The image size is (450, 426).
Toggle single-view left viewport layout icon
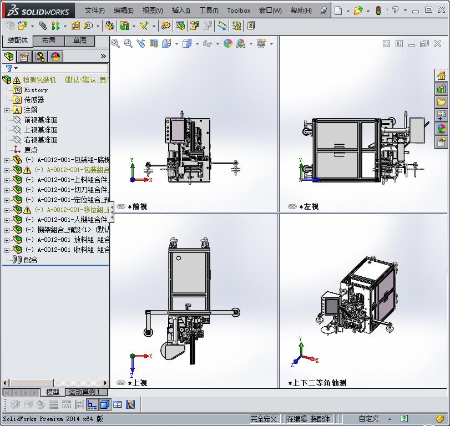(x=386, y=44)
